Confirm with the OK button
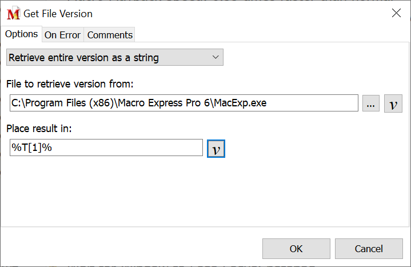The width and height of the screenshot is (411, 267). coord(296,249)
